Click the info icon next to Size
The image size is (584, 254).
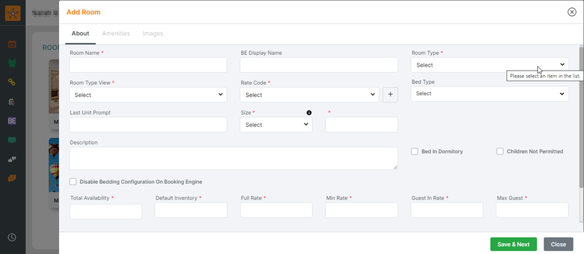(309, 113)
